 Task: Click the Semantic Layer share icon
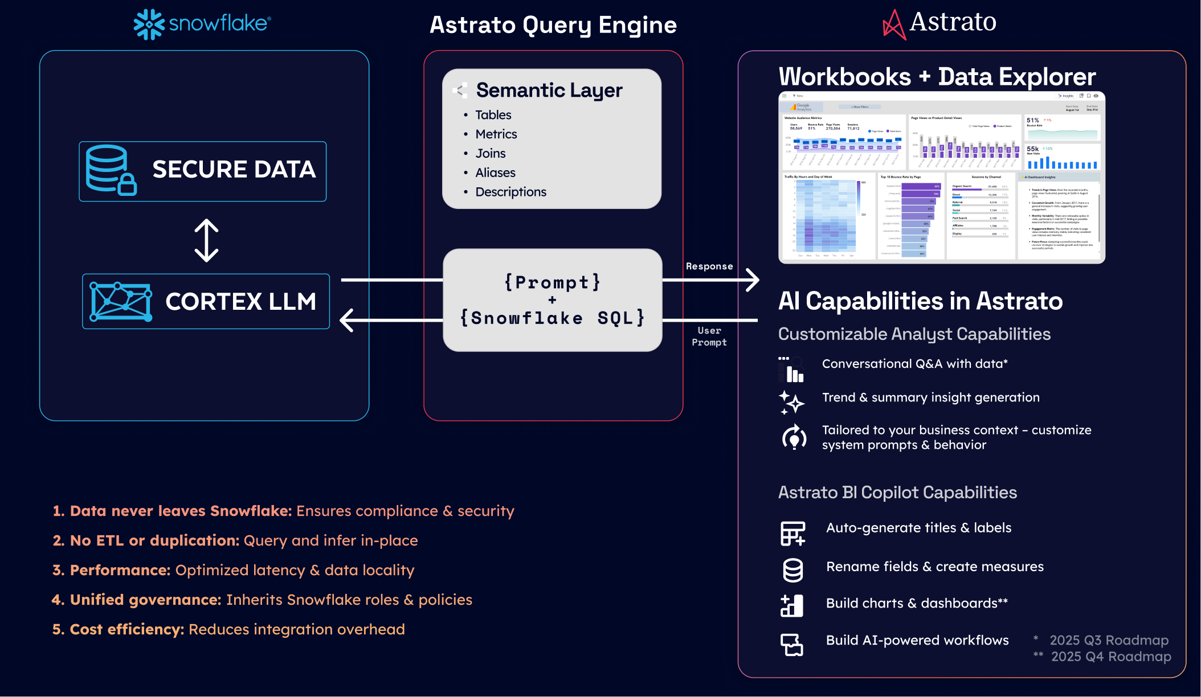click(460, 90)
